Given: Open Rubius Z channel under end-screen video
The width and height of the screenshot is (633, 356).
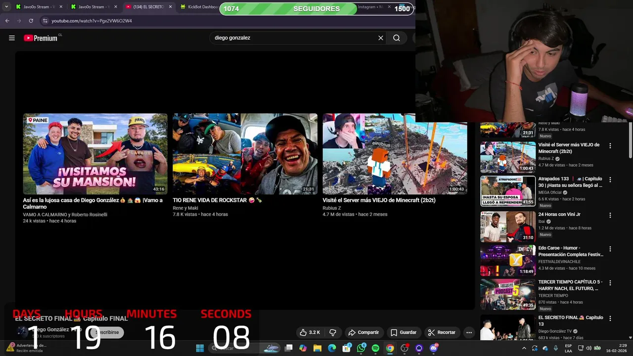Looking at the screenshot, I should tap(332, 208).
